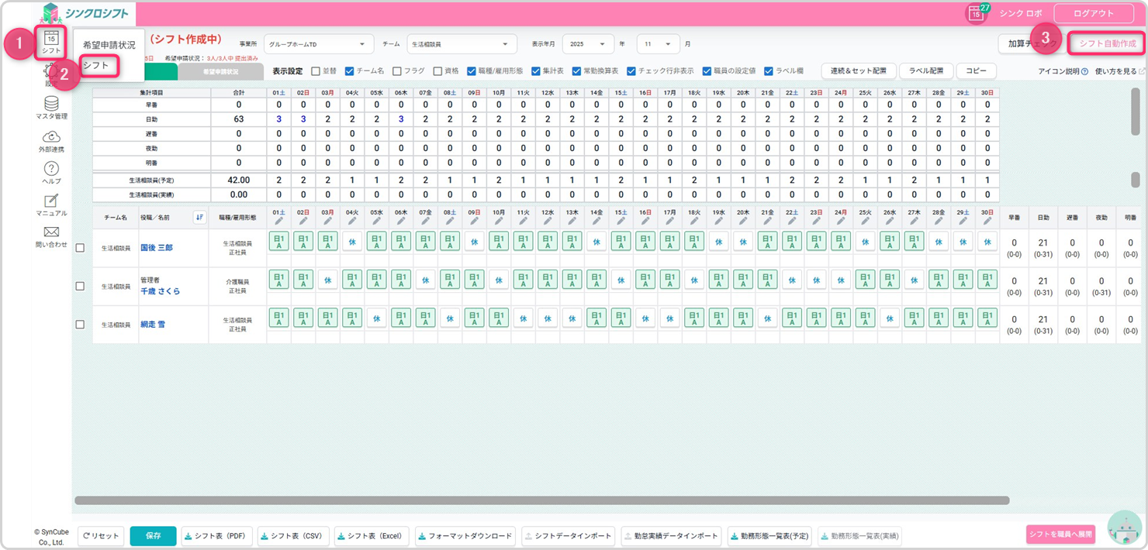This screenshot has width=1148, height=550.
Task: Select 希望申請状況 in the shift popup menu
Action: tap(109, 45)
